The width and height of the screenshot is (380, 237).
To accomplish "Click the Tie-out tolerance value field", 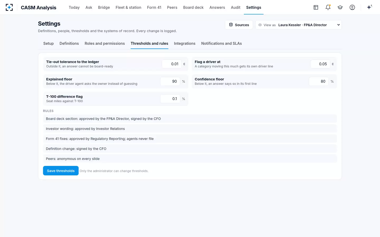I will coord(172,64).
